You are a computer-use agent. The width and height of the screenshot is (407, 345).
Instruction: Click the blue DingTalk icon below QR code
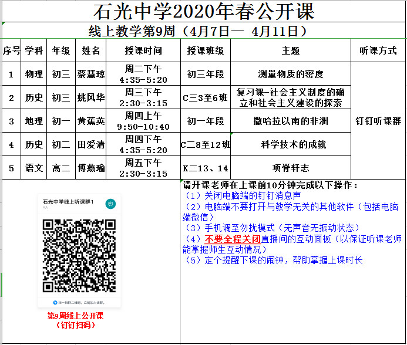click(55, 302)
